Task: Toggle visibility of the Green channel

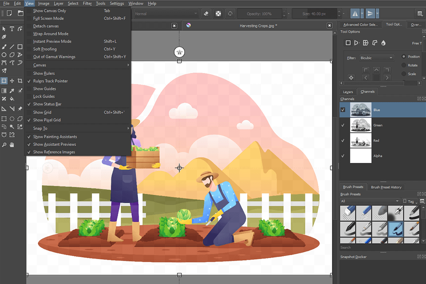Action: (343, 125)
